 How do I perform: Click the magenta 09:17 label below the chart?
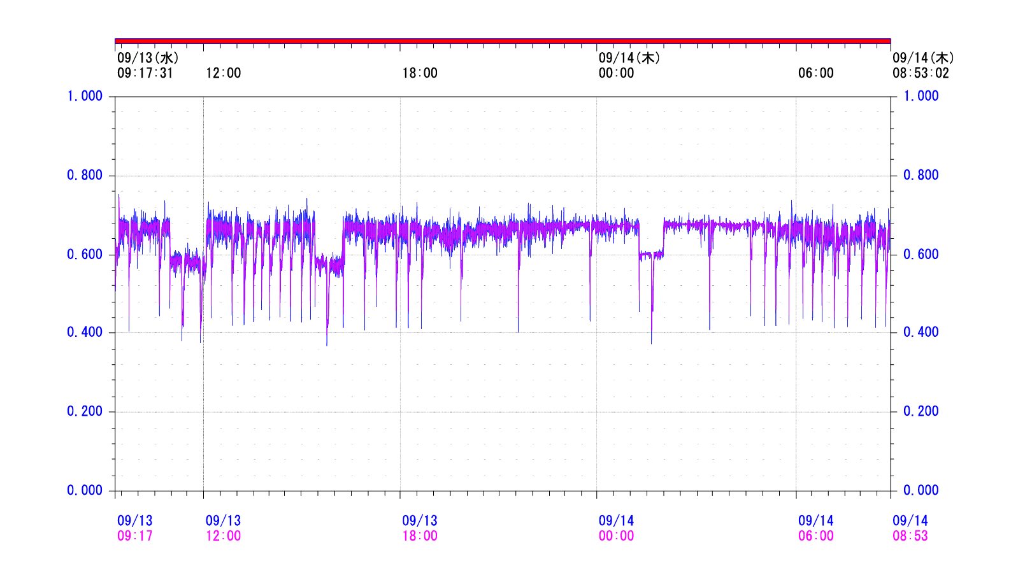135,536
